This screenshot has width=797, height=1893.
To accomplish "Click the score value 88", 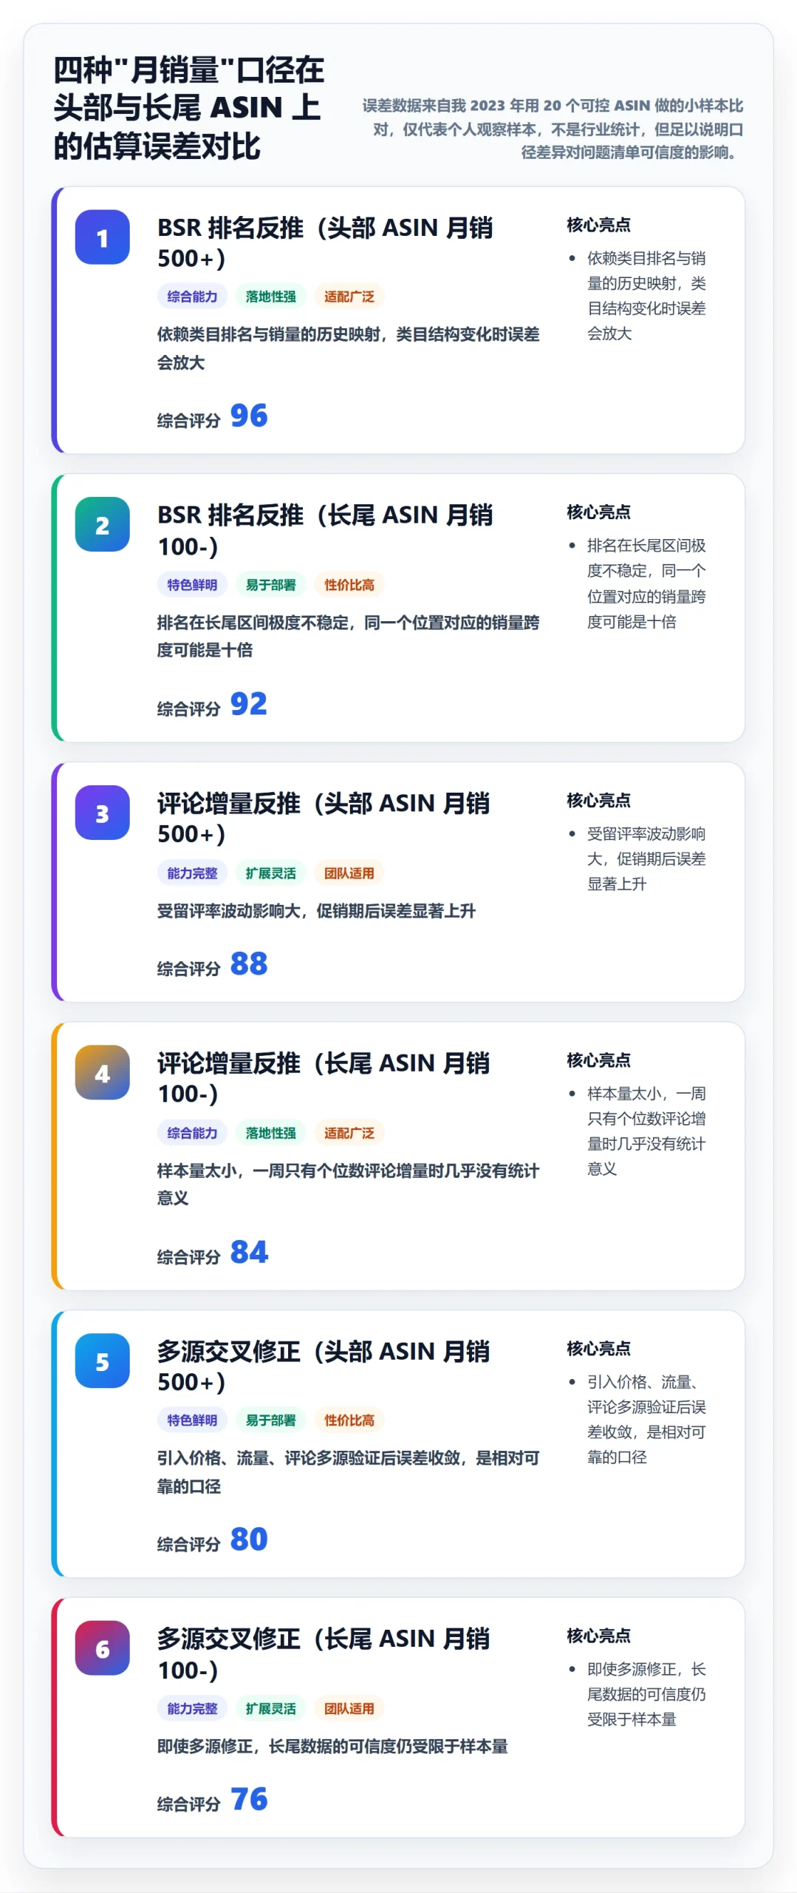I will point(249,964).
